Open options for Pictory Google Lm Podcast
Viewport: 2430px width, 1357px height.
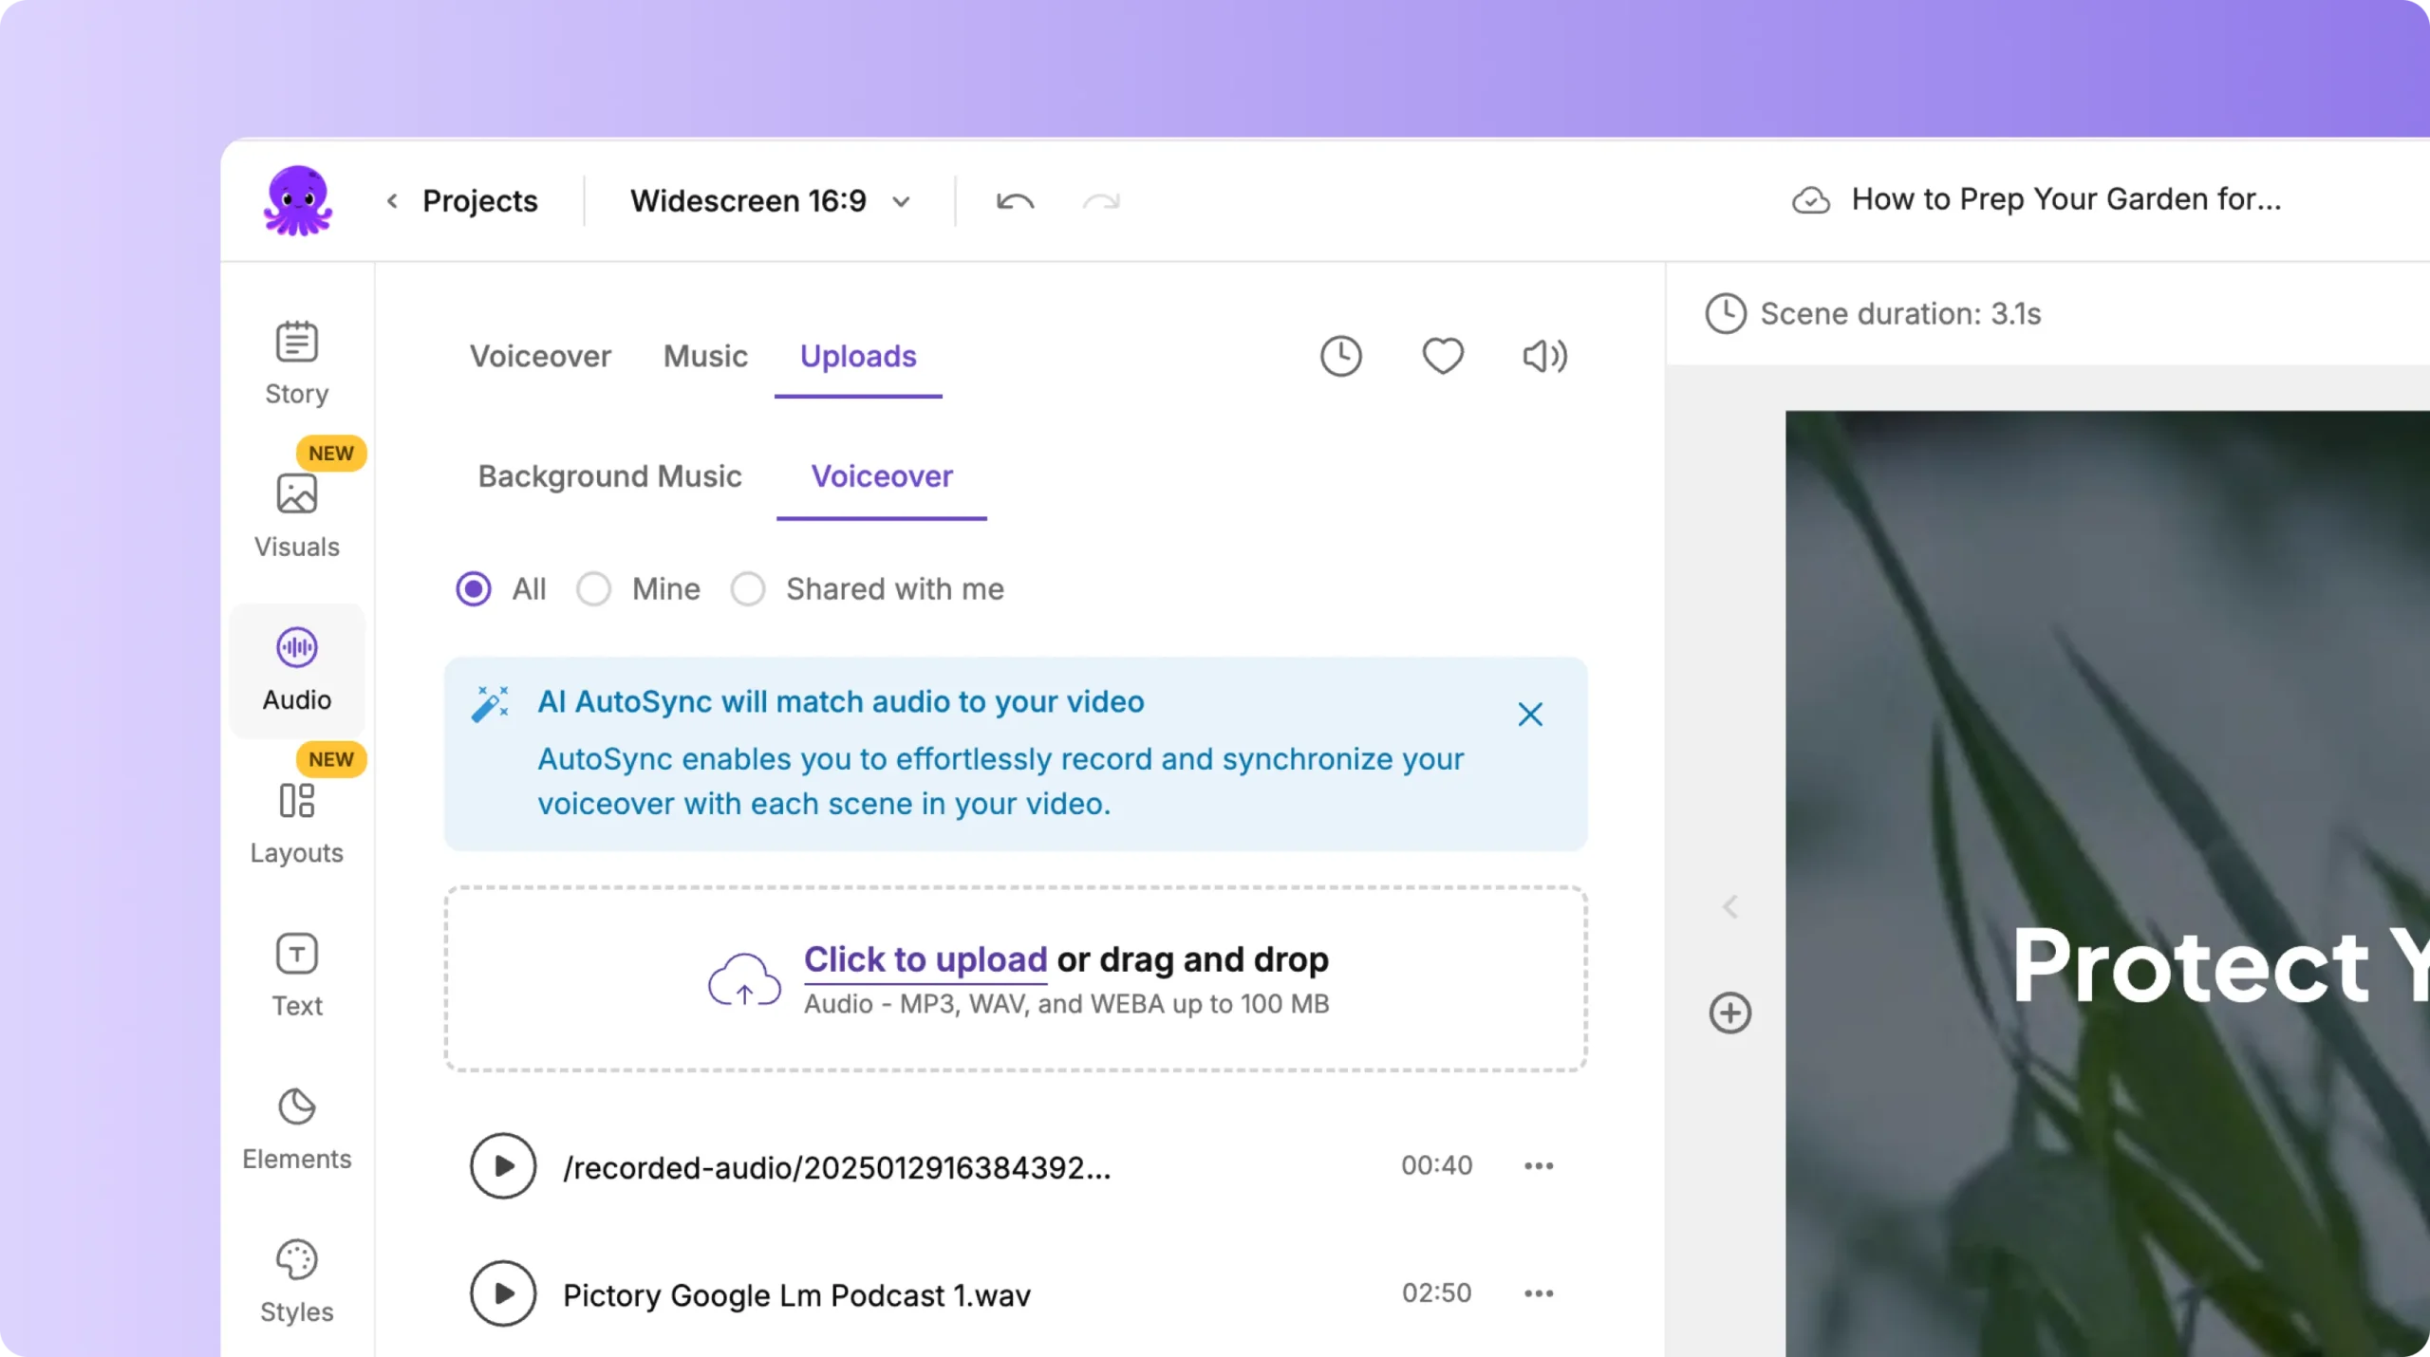tap(1538, 1293)
